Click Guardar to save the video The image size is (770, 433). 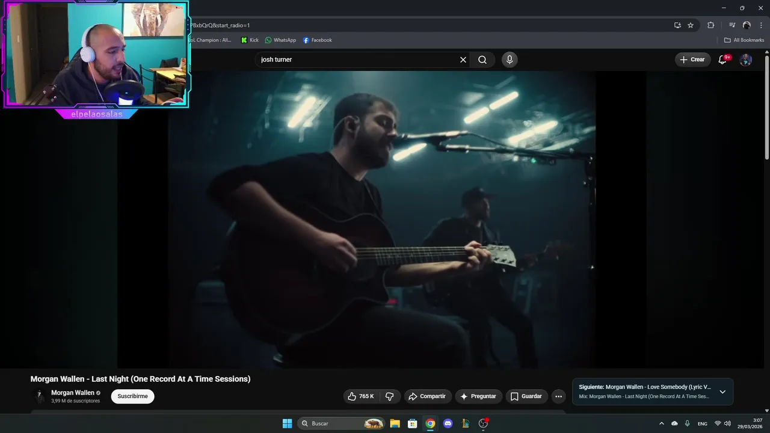click(526, 396)
